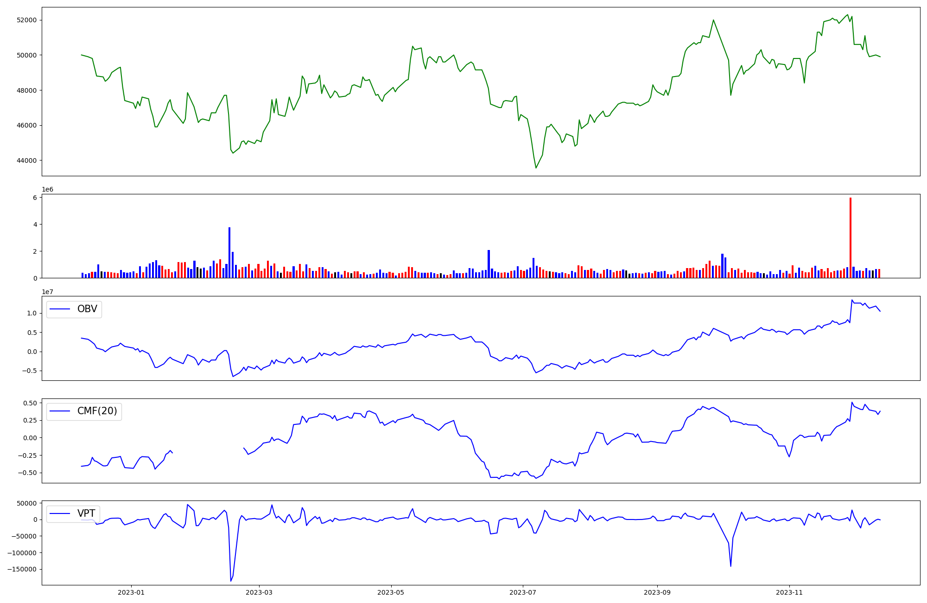This screenshot has width=927, height=603.
Task: Click the 2023-11 date tick label
Action: (x=789, y=592)
